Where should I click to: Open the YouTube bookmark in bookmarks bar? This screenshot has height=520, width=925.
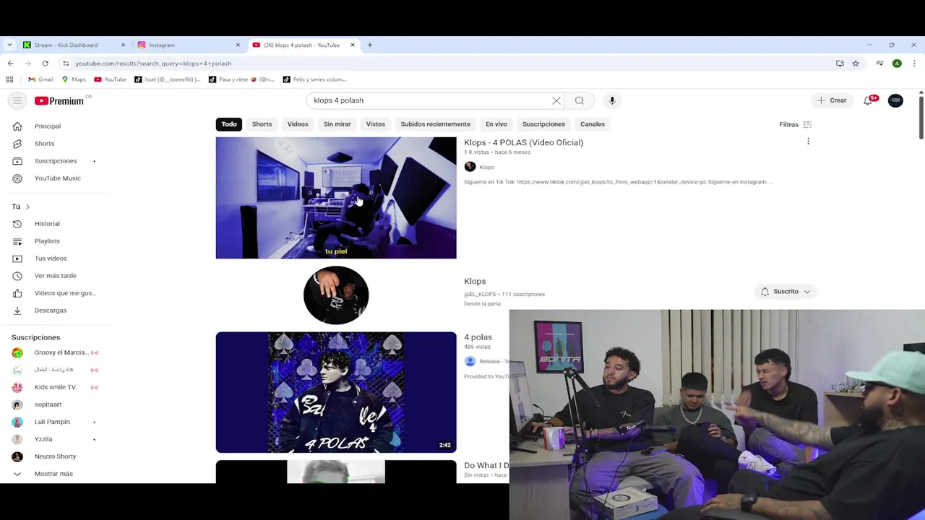pos(111,79)
